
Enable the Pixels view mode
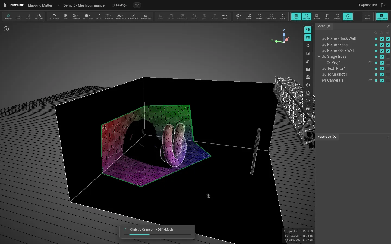click(x=337, y=17)
